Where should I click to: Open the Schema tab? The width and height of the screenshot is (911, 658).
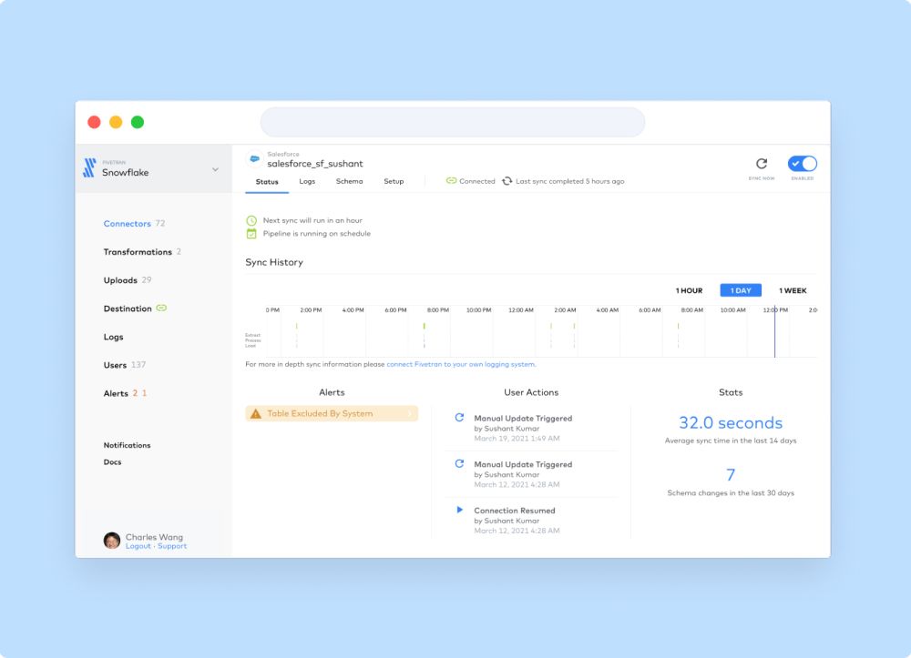[349, 181]
